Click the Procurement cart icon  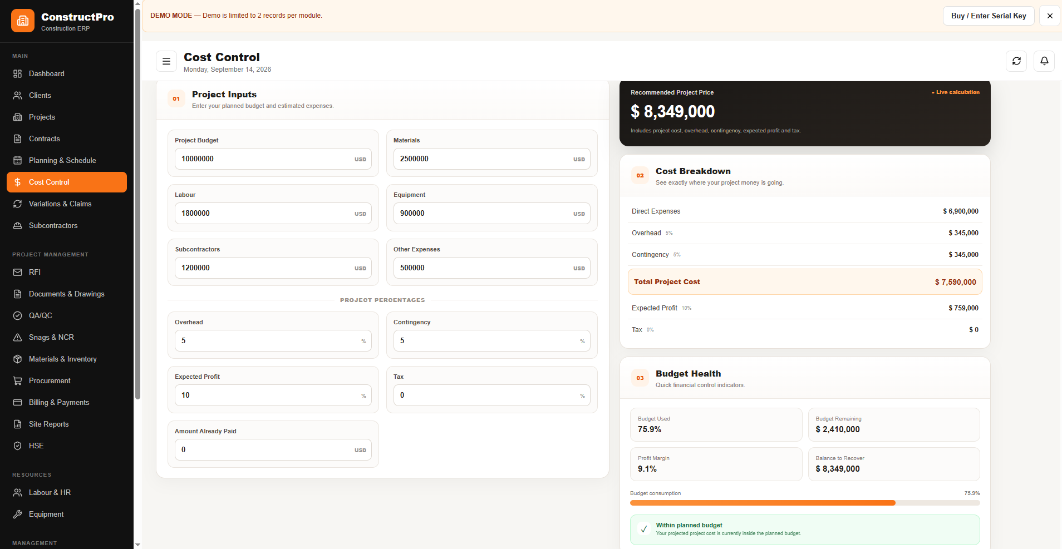point(18,381)
